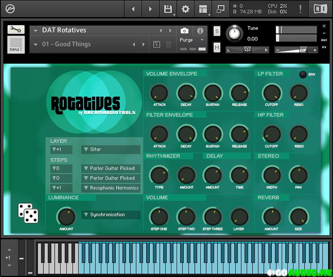Click the save floppy disk icon in top toolbar

168,9
